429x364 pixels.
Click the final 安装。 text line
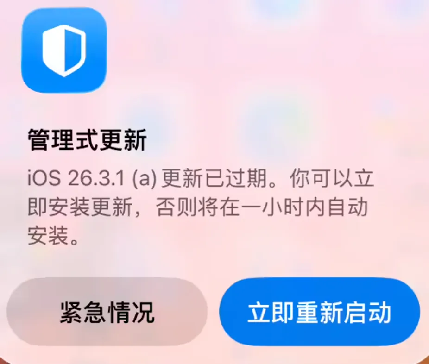[54, 235]
